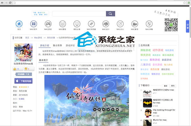Click the search magnifier button
The image size is (191, 126).
(110, 14)
